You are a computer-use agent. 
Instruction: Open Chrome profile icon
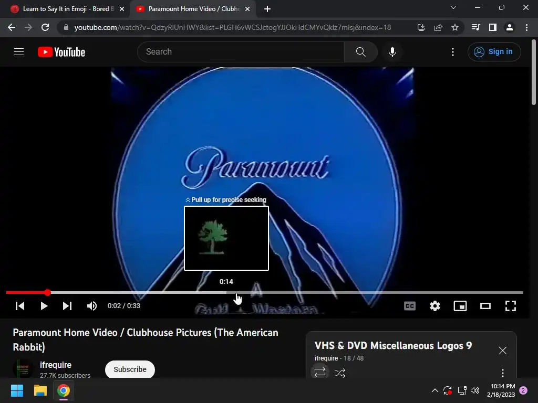pos(510,27)
